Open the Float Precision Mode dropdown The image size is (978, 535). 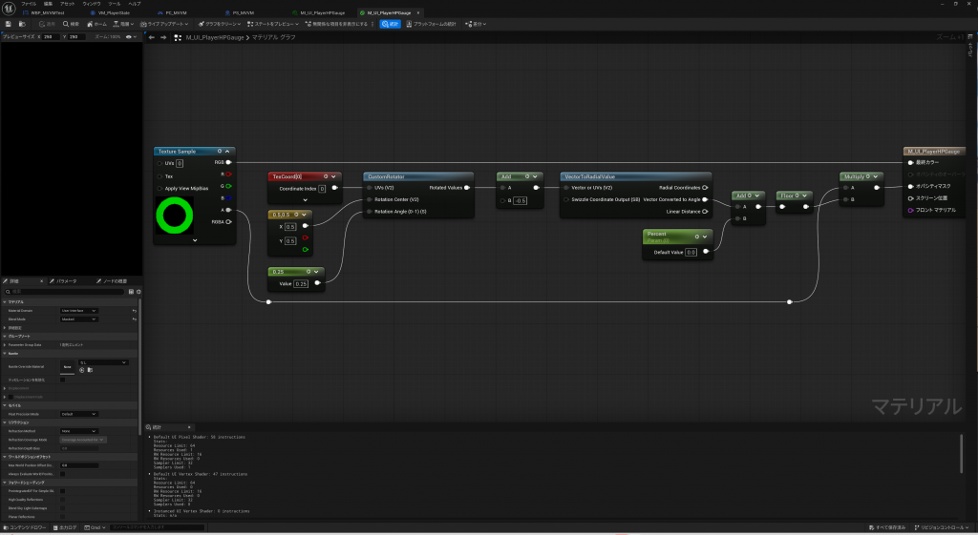pos(78,414)
